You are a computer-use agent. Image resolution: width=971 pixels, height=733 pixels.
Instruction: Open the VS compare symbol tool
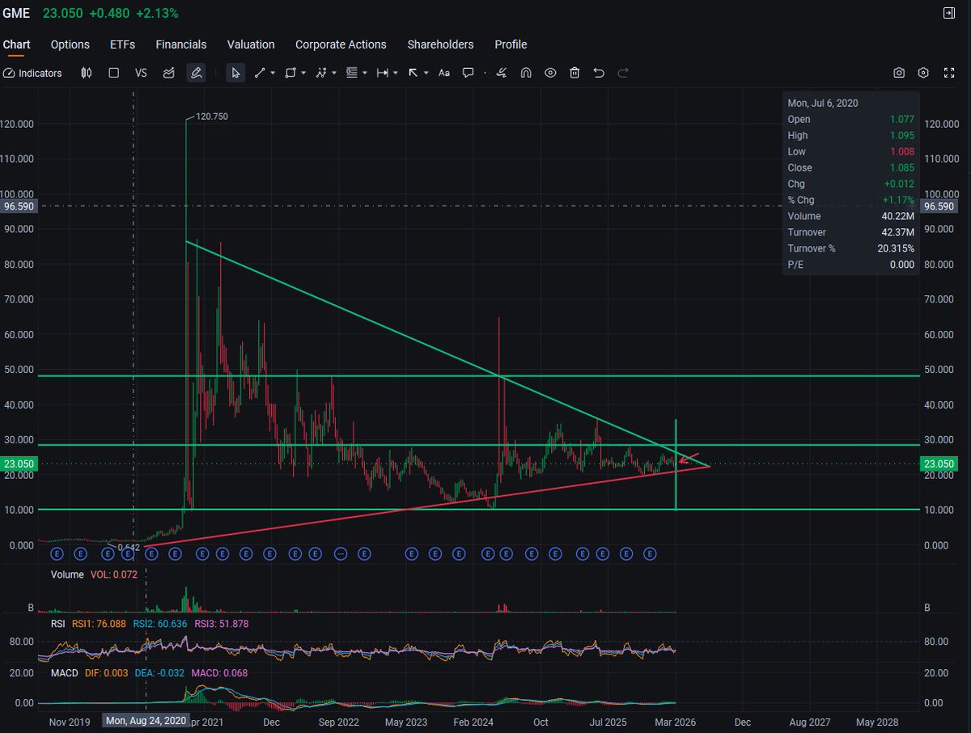click(141, 73)
